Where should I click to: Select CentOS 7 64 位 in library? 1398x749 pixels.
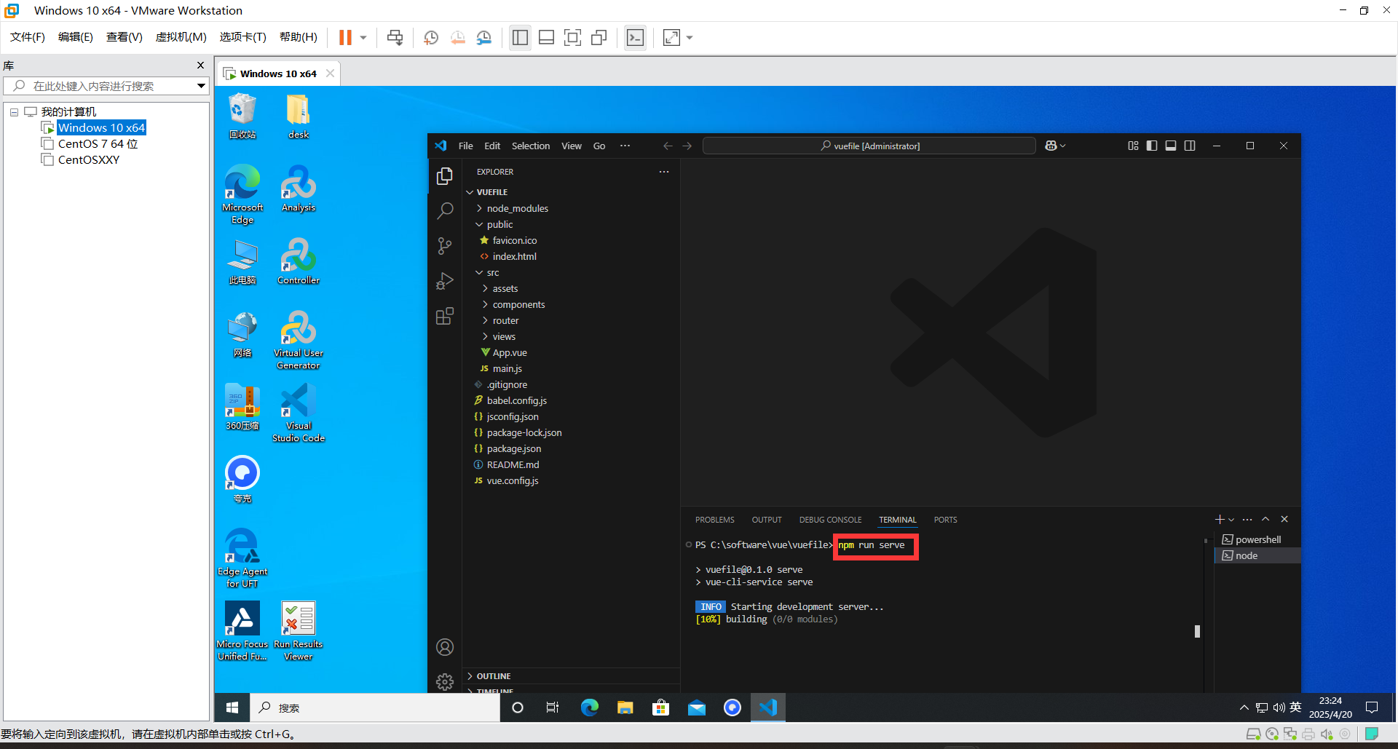[x=98, y=143]
